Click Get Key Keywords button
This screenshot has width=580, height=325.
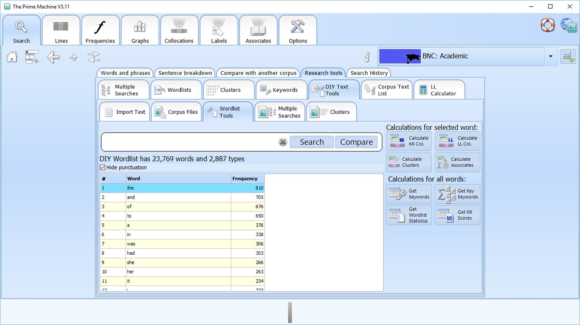pyautogui.click(x=458, y=194)
